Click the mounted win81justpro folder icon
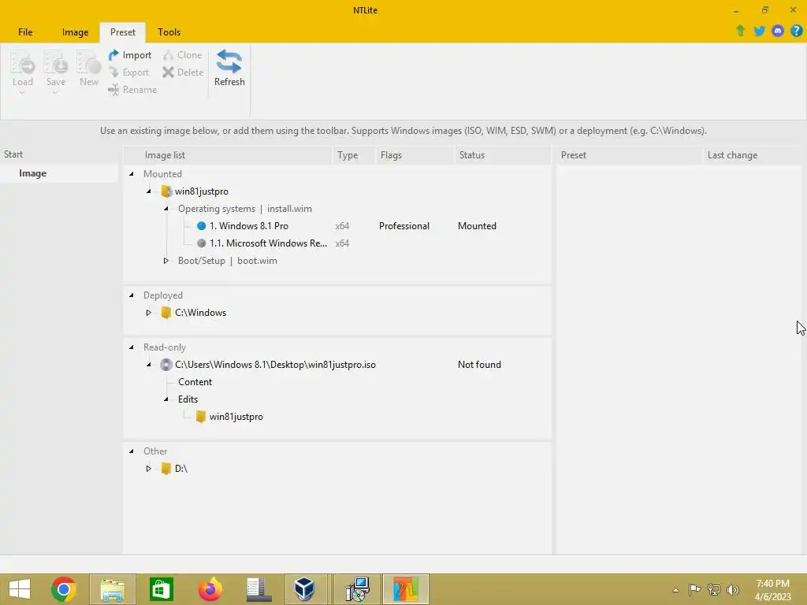 click(x=166, y=191)
